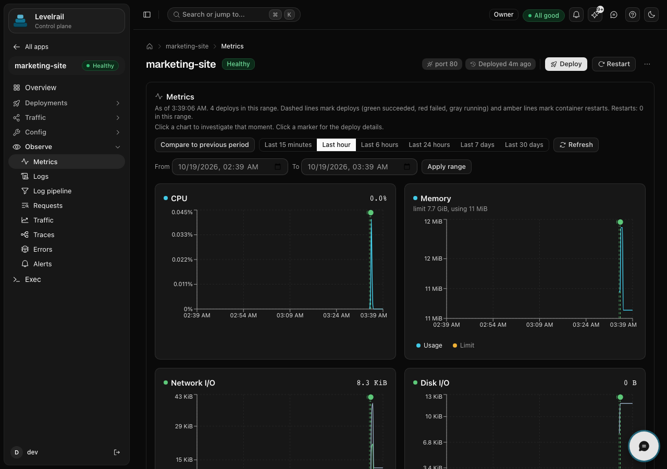The width and height of the screenshot is (667, 469).
Task: Click the Memory limit 7.7 GiB text
Action: pyautogui.click(x=450, y=209)
